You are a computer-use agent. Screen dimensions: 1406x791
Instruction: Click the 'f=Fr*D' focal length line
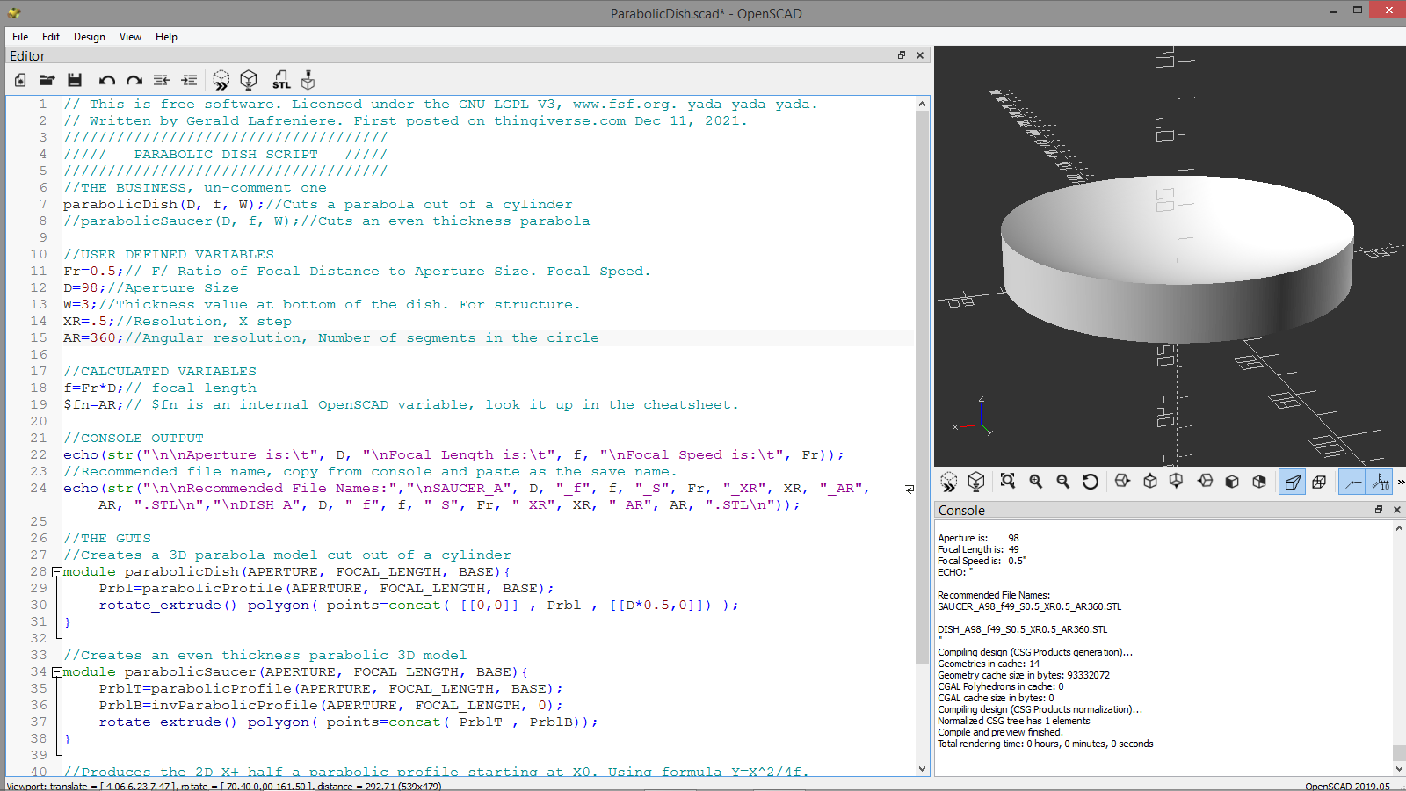click(160, 388)
